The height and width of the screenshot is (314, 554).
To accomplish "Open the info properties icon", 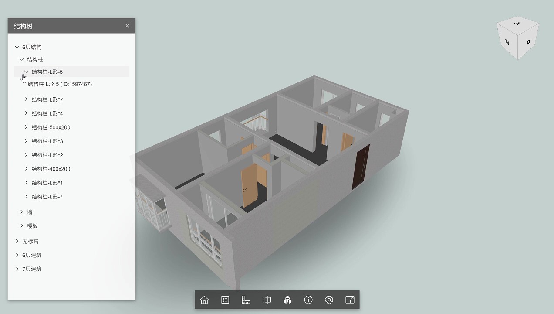I will point(308,300).
